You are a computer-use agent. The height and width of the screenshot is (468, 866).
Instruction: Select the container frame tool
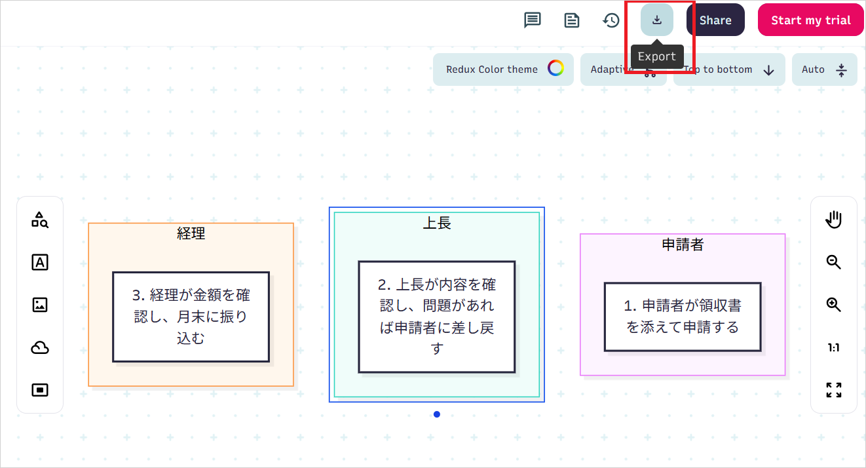click(x=40, y=390)
